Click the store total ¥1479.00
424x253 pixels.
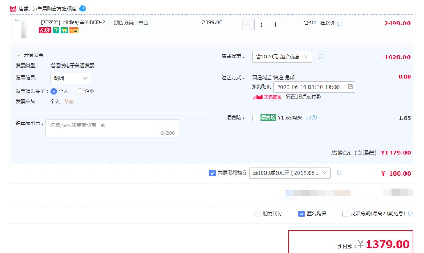(396, 153)
